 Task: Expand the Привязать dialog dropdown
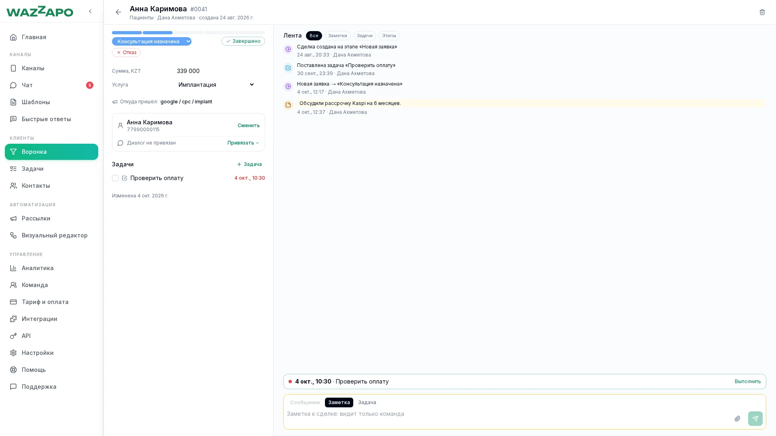point(243,143)
